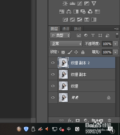Select the 背景 layer thumbnail
This screenshot has width=120, height=135.
point(63,97)
